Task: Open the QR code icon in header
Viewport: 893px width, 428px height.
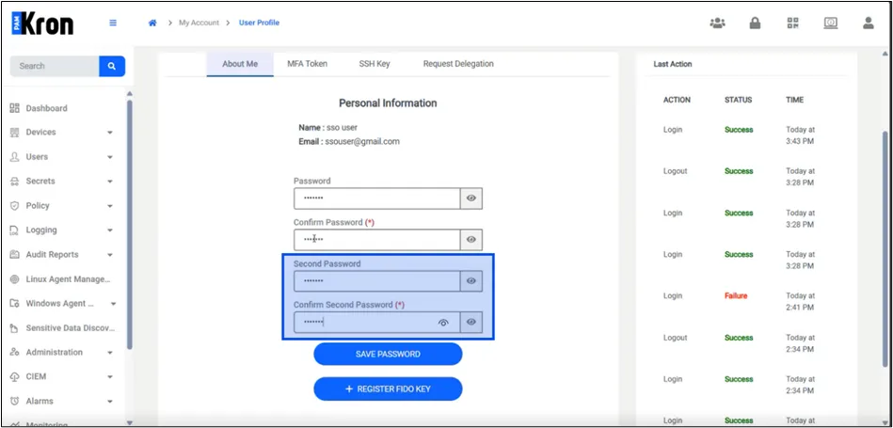Action: (792, 23)
